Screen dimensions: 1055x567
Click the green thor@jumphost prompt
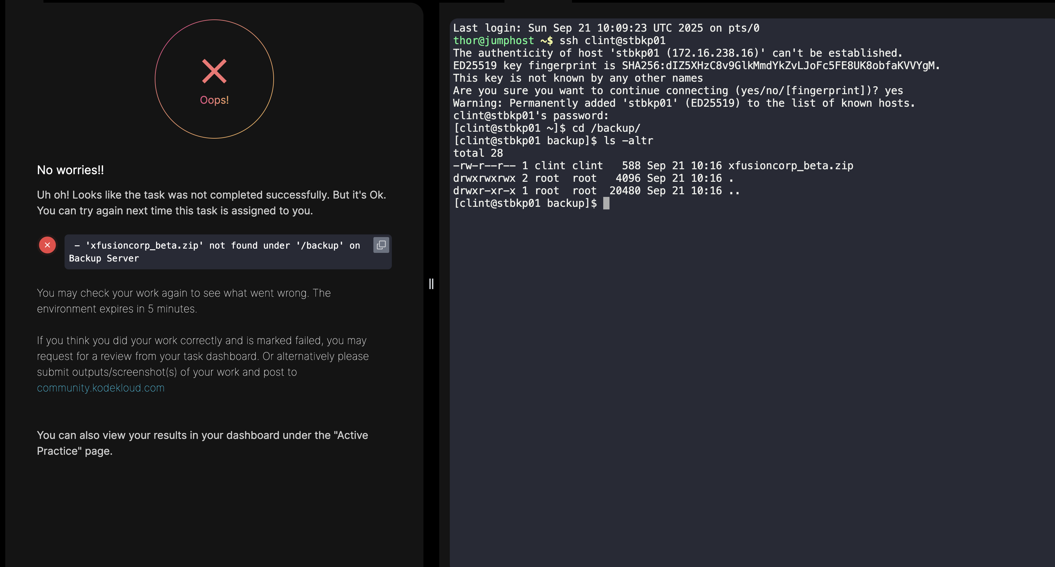pyautogui.click(x=494, y=40)
